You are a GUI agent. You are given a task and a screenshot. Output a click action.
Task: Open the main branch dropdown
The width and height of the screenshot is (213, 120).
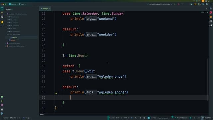tap(23, 4)
